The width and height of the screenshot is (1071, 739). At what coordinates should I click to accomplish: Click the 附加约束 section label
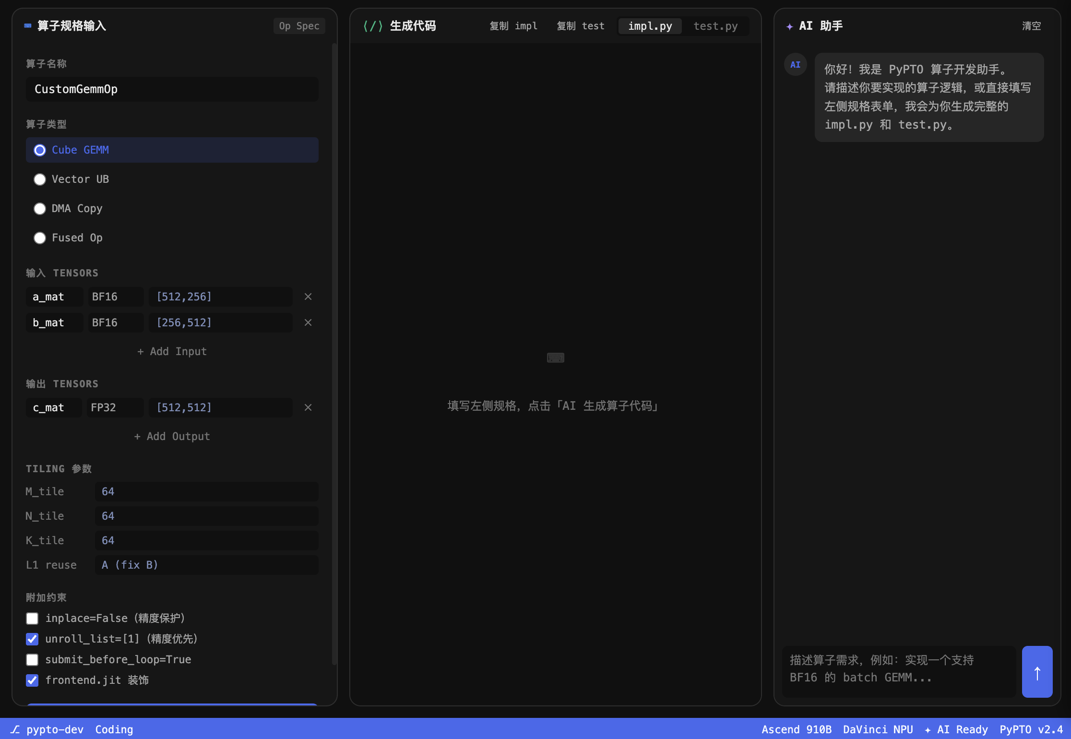[46, 597]
